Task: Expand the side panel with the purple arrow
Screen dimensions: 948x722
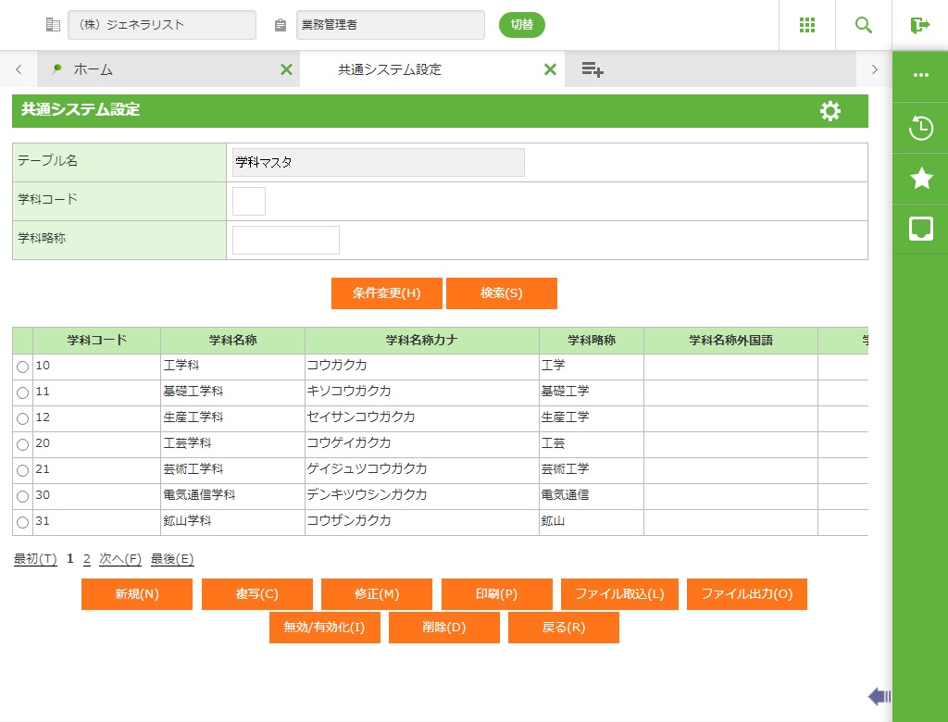Action: point(879,696)
